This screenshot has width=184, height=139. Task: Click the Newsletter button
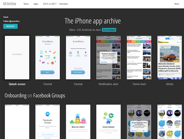pos(10,26)
